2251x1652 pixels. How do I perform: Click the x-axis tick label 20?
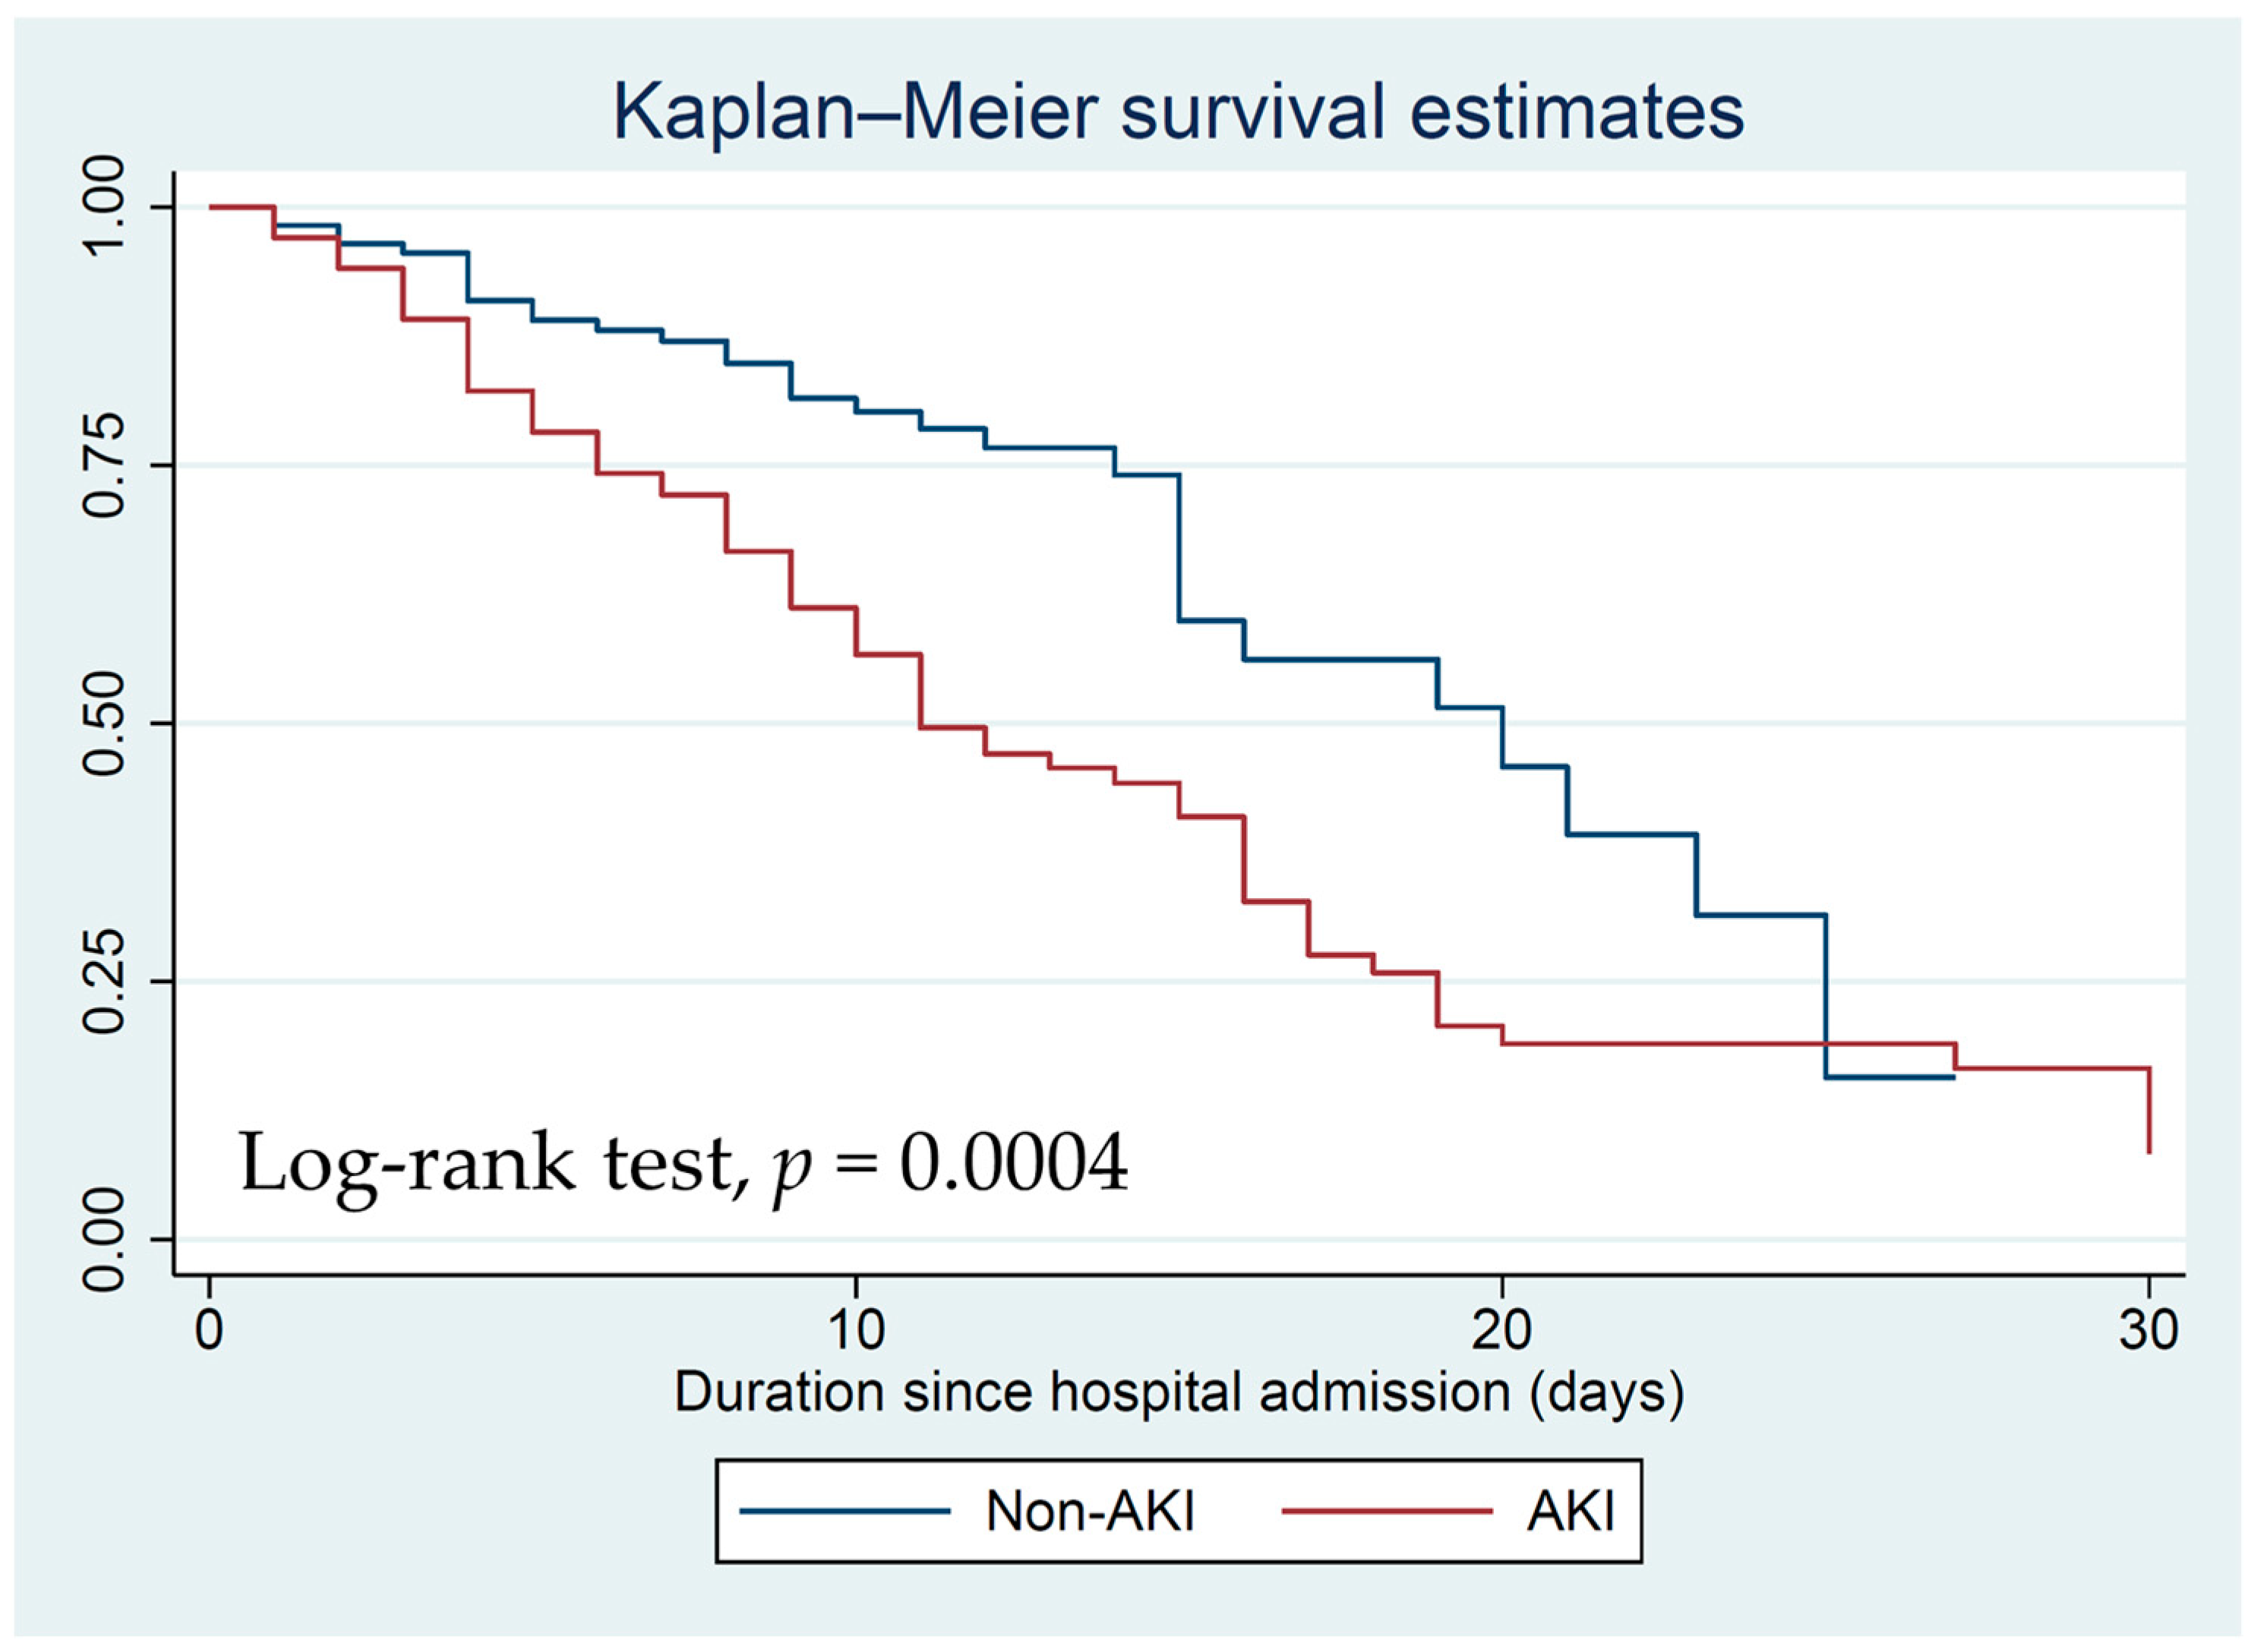click(x=1501, y=1330)
